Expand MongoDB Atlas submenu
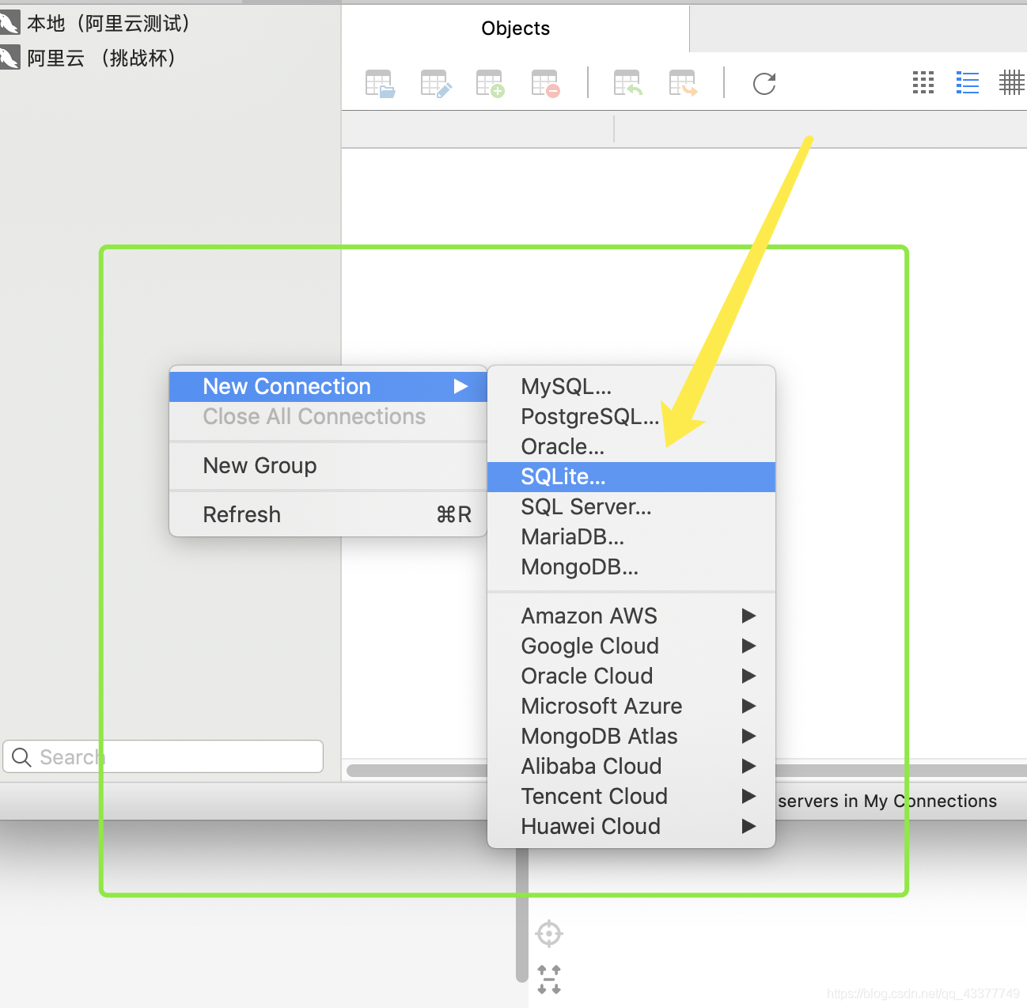Image resolution: width=1027 pixels, height=1008 pixels. click(x=631, y=736)
